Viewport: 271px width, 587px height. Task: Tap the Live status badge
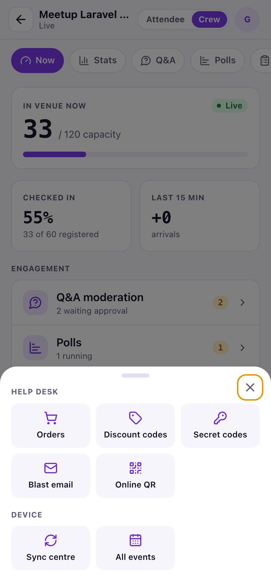230,106
